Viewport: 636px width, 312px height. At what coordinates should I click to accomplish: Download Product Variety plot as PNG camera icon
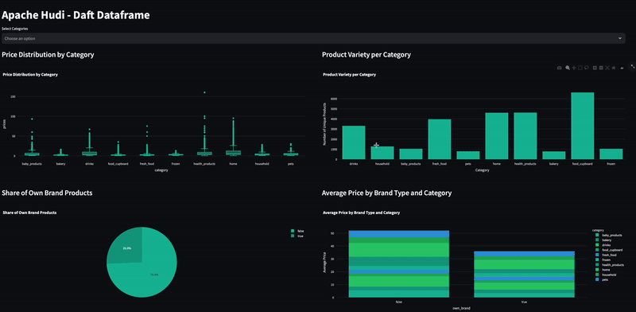pyautogui.click(x=560, y=68)
